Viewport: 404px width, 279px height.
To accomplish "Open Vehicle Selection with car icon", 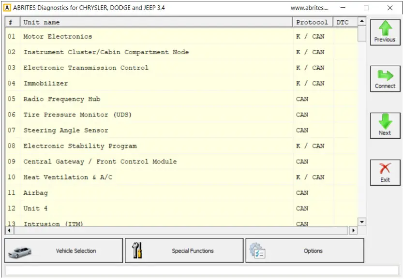I will (x=64, y=250).
